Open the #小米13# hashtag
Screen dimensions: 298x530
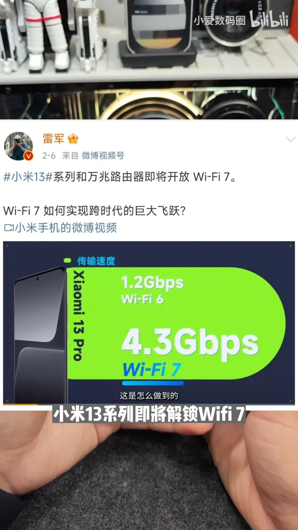point(28,177)
